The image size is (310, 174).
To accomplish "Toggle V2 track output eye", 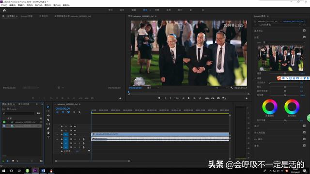I will pos(75,130).
